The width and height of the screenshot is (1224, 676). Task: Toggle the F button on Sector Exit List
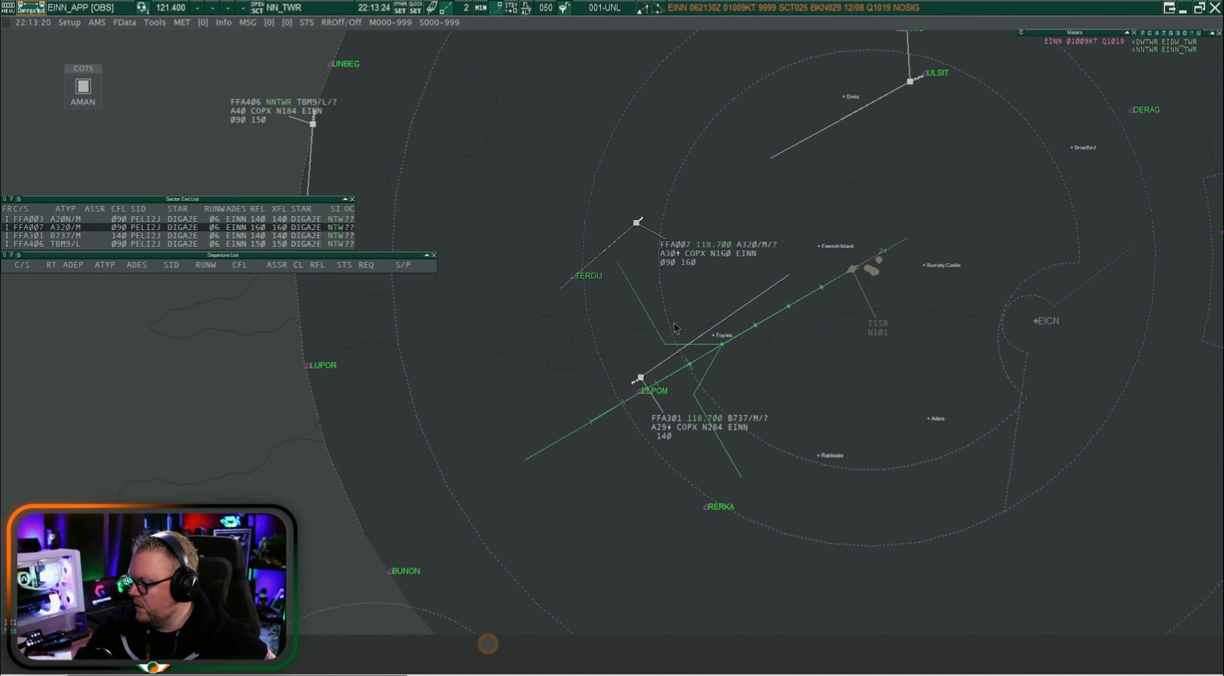pyautogui.click(x=11, y=199)
